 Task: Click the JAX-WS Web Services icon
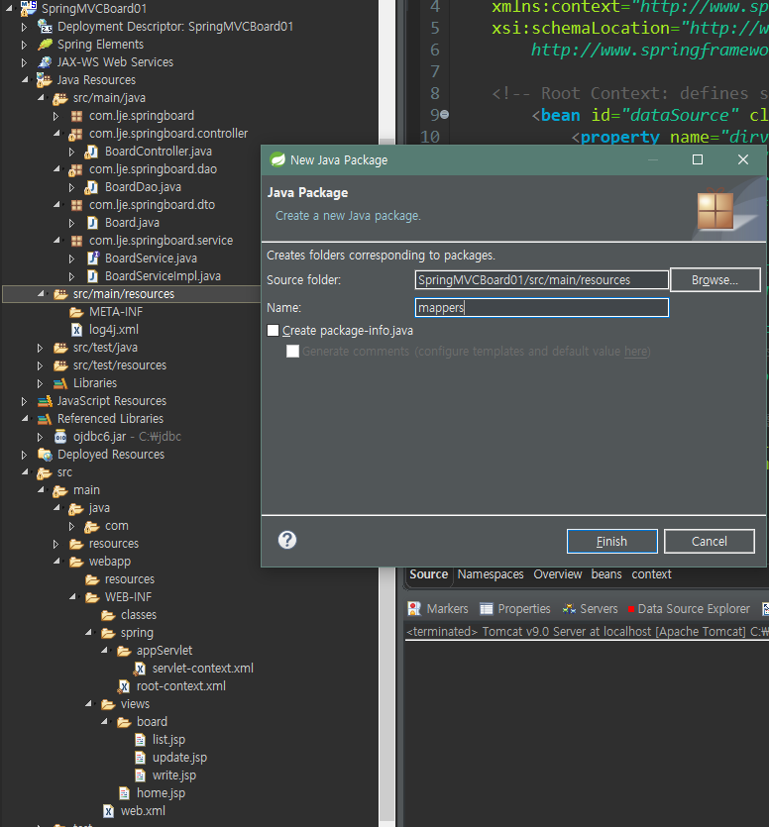[45, 62]
